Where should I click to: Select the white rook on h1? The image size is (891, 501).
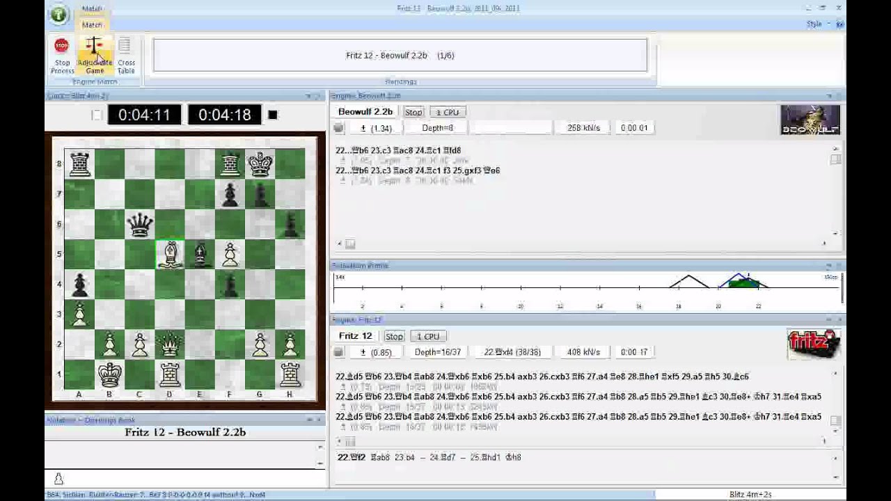pyautogui.click(x=290, y=374)
